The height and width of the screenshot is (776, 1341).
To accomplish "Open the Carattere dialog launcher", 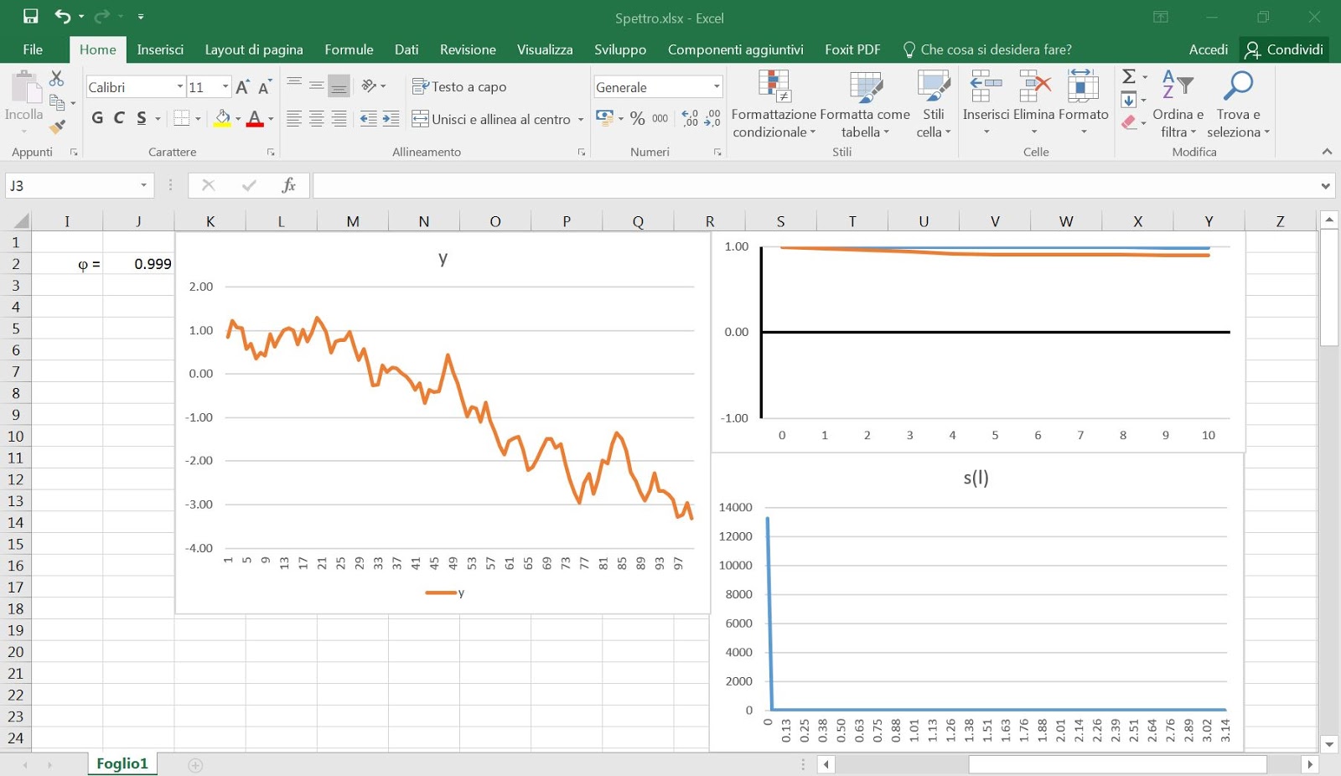I will 271,152.
